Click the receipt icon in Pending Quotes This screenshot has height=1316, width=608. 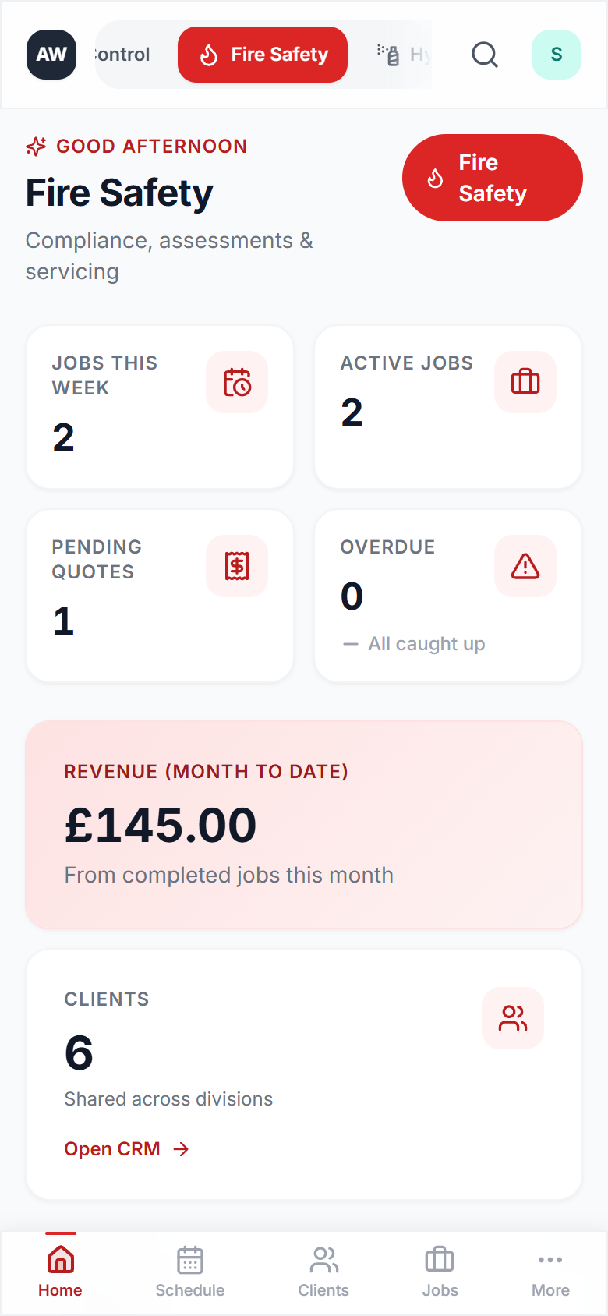(237, 566)
